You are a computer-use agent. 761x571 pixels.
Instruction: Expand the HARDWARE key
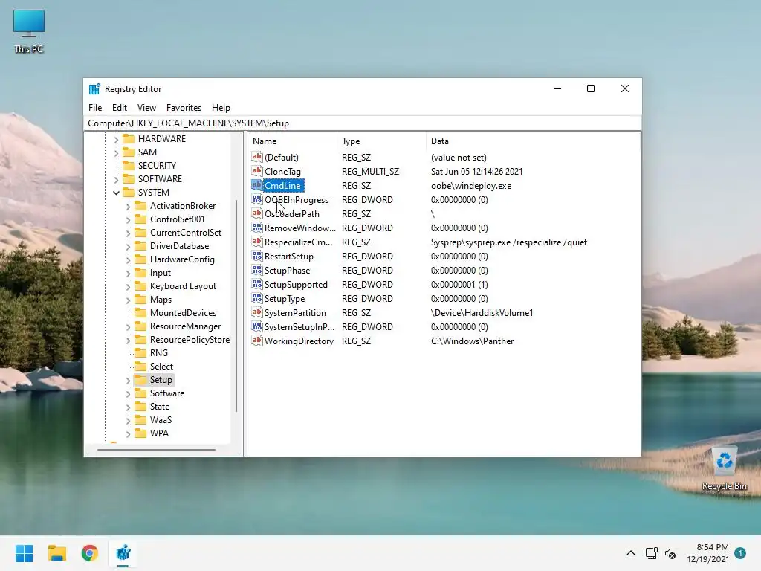(x=116, y=139)
